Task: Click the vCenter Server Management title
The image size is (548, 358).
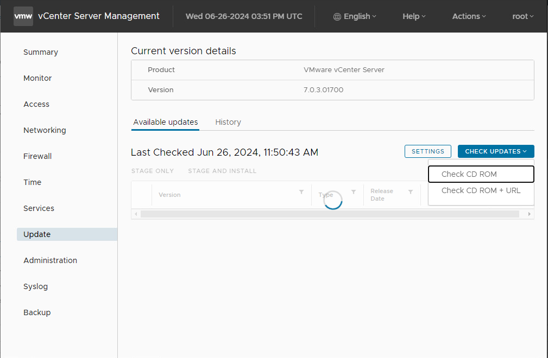Action: click(98, 16)
